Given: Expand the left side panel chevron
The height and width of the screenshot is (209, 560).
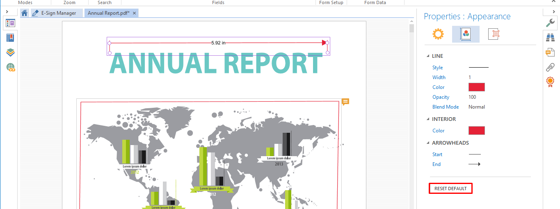Looking at the screenshot, I should (x=7, y=11).
